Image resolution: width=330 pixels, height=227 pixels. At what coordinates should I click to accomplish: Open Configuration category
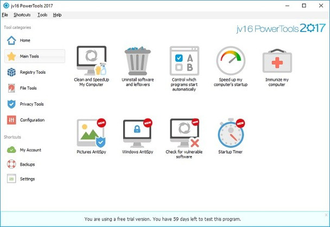click(x=35, y=120)
